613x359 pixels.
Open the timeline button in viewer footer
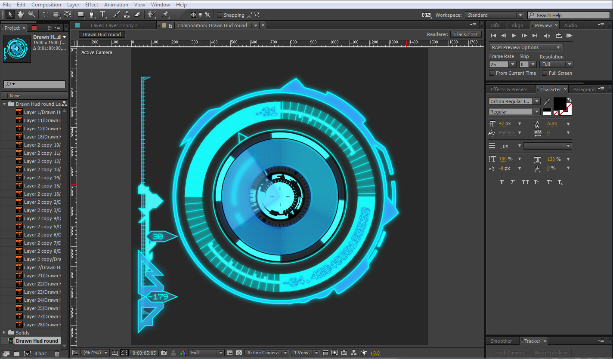(344, 353)
